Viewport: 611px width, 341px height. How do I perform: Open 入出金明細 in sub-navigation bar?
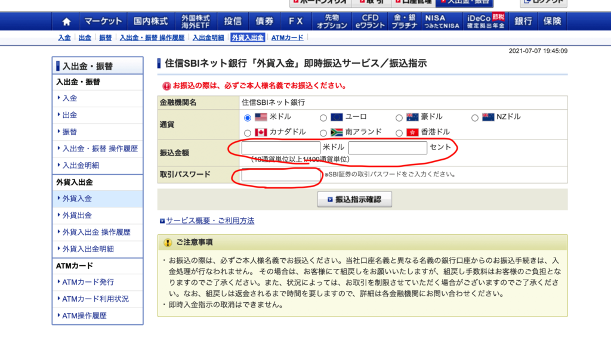[208, 38]
